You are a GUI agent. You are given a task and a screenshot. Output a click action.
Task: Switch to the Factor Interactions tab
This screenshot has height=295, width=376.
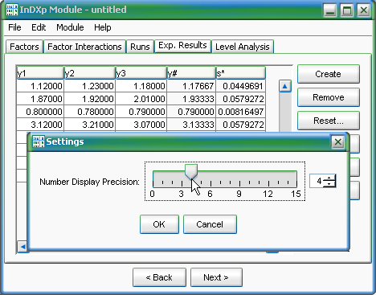[84, 47]
